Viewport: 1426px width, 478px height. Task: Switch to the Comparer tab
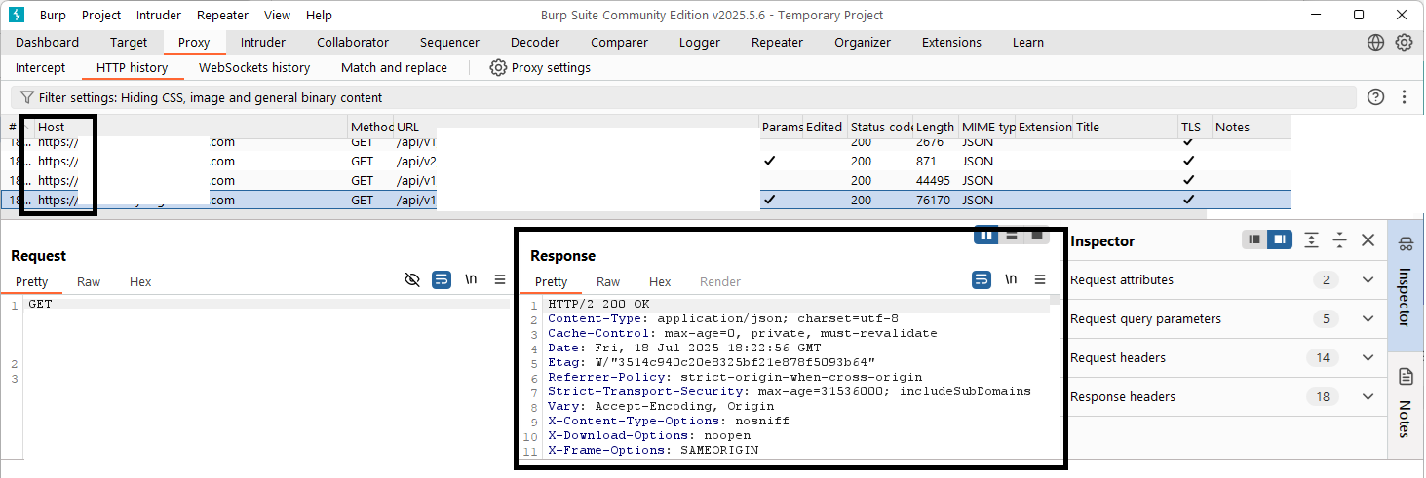pos(619,42)
